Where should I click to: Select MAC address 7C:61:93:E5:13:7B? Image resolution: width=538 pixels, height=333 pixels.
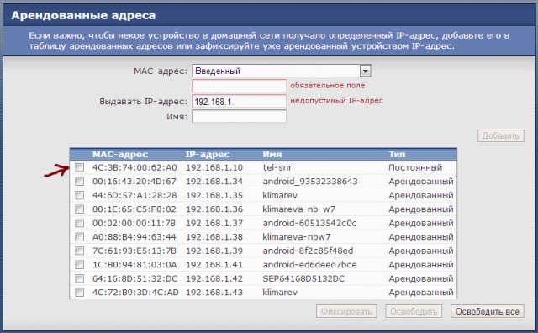point(134,251)
